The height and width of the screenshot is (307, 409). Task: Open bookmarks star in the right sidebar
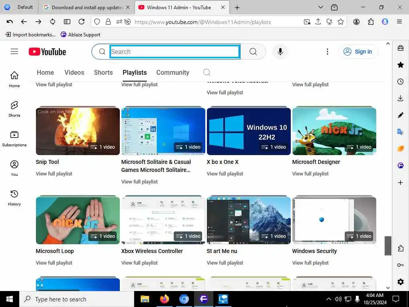pyautogui.click(x=400, y=65)
